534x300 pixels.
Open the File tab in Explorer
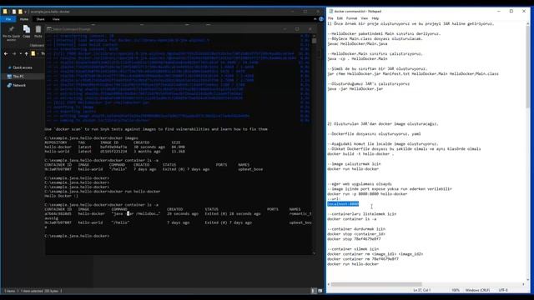(8, 19)
